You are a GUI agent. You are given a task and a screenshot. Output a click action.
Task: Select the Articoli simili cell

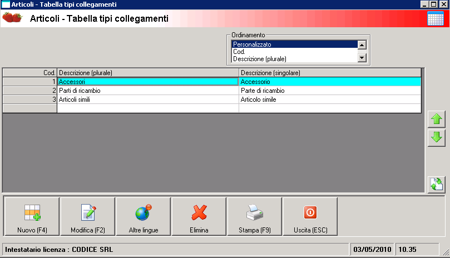click(x=148, y=100)
